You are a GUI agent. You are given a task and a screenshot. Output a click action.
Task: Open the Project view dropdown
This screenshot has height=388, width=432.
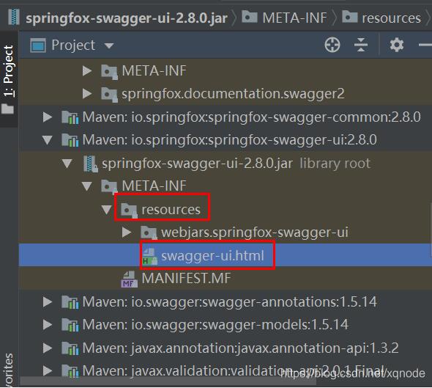click(109, 45)
